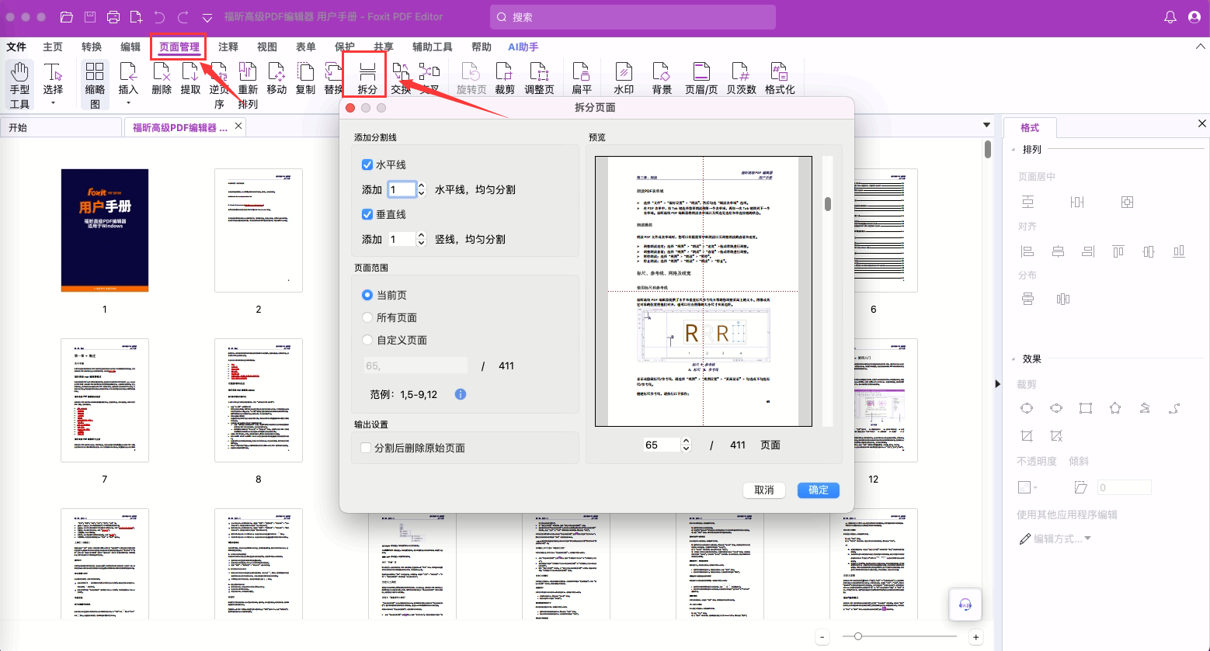Close the 格式 side panel
Screen dimensions: 1210x651
click(1202, 123)
